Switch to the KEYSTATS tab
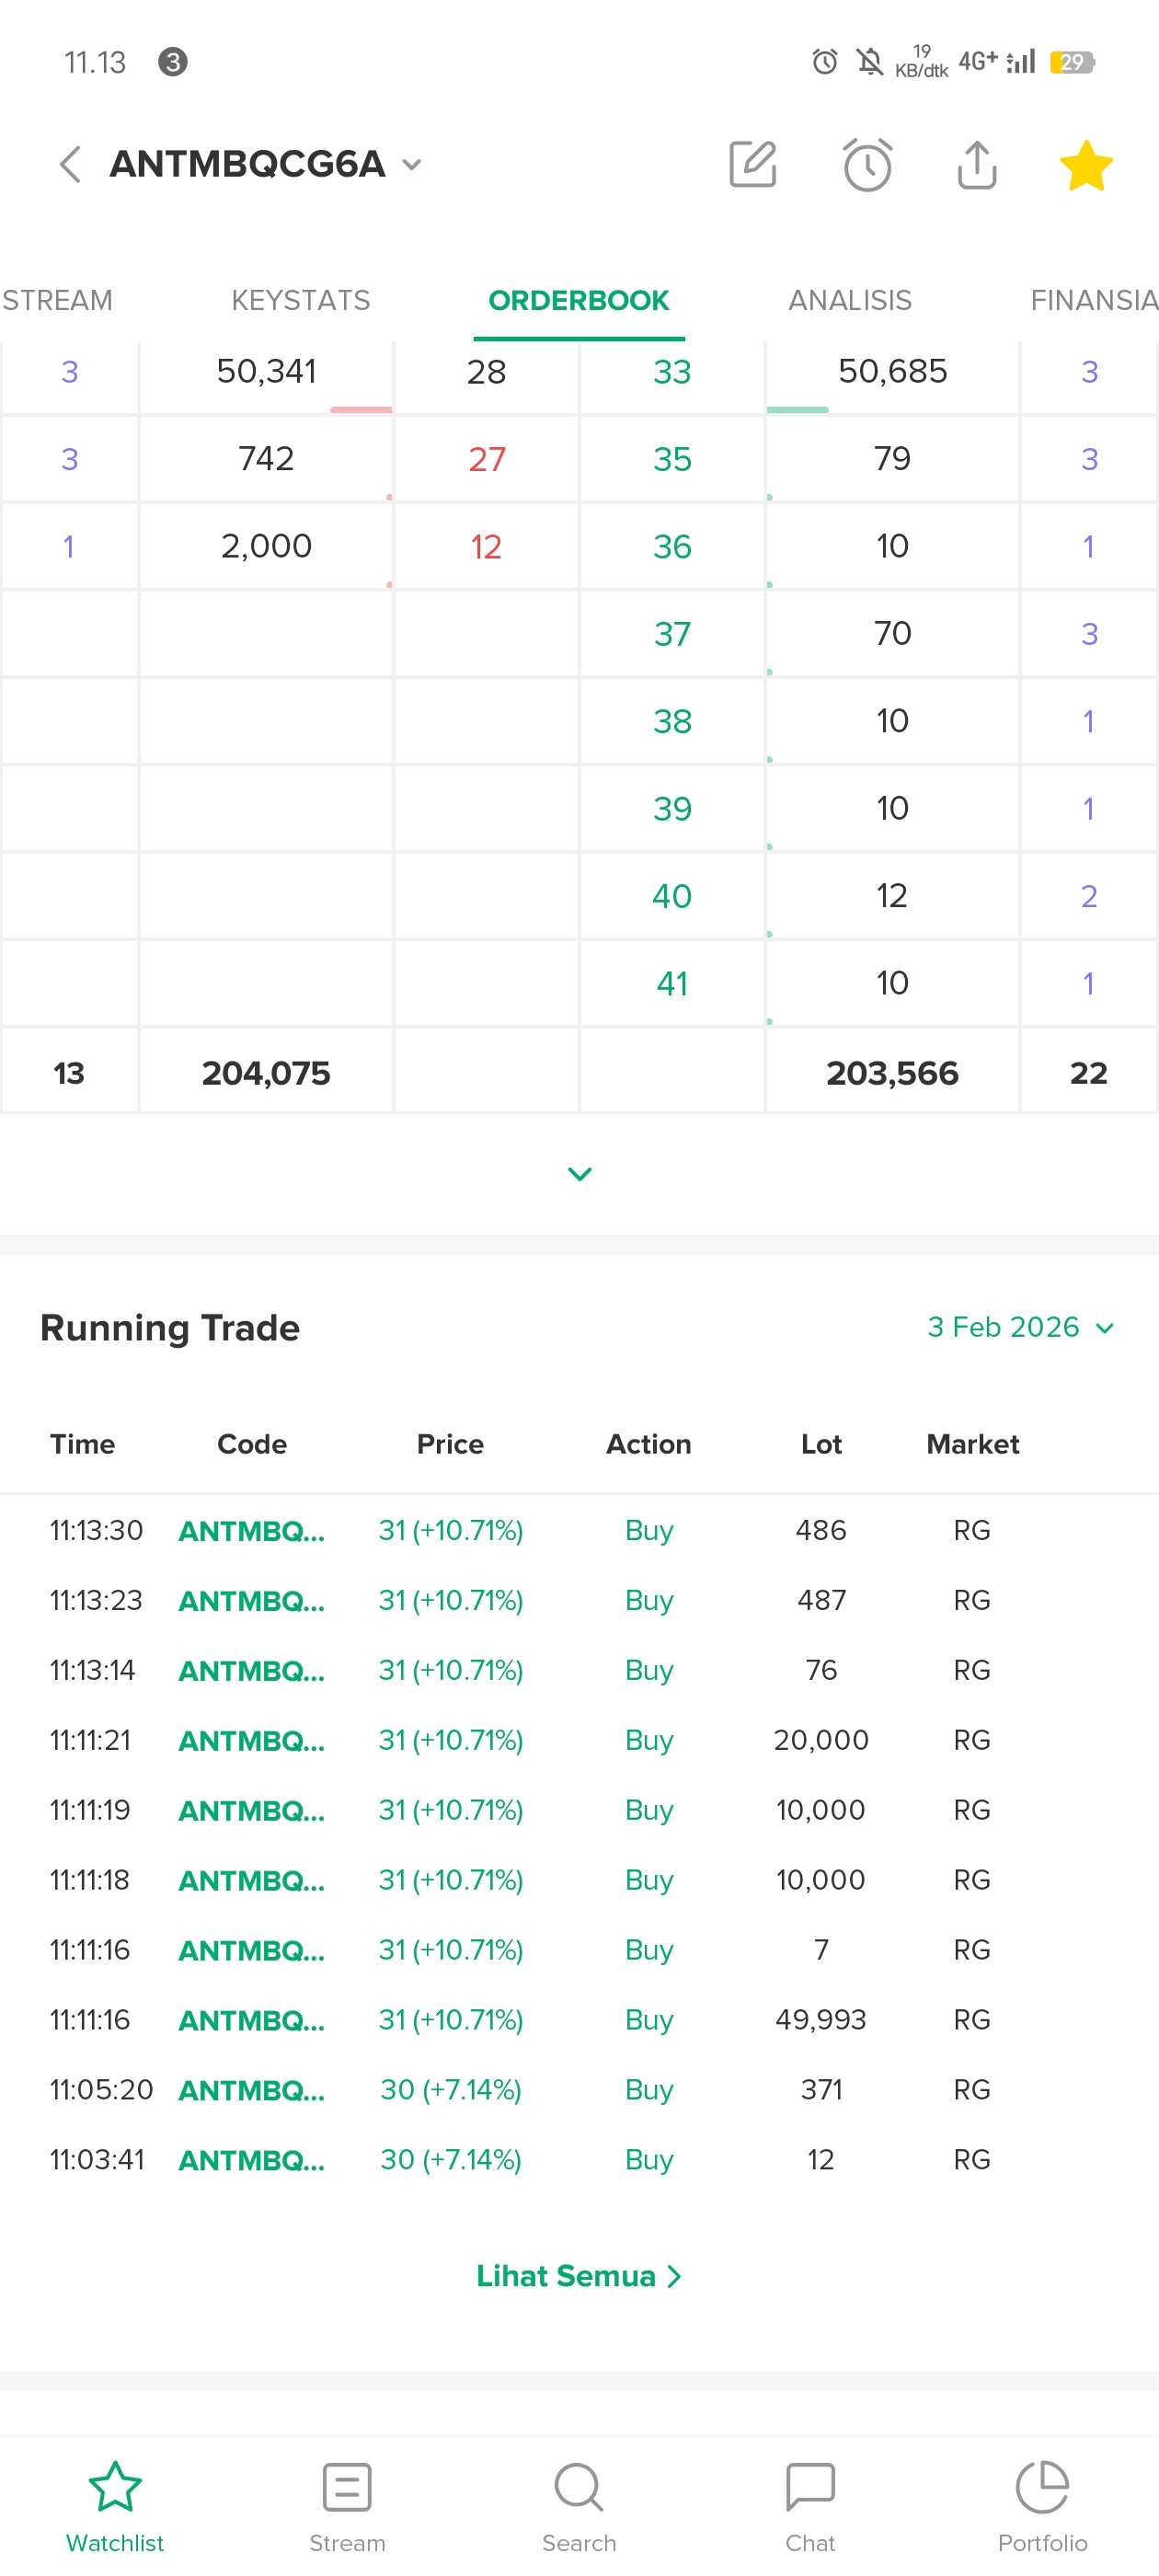The height and width of the screenshot is (2576, 1159). pyautogui.click(x=300, y=300)
